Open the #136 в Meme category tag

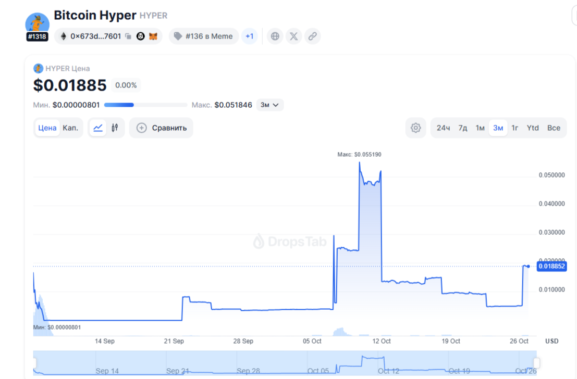203,36
